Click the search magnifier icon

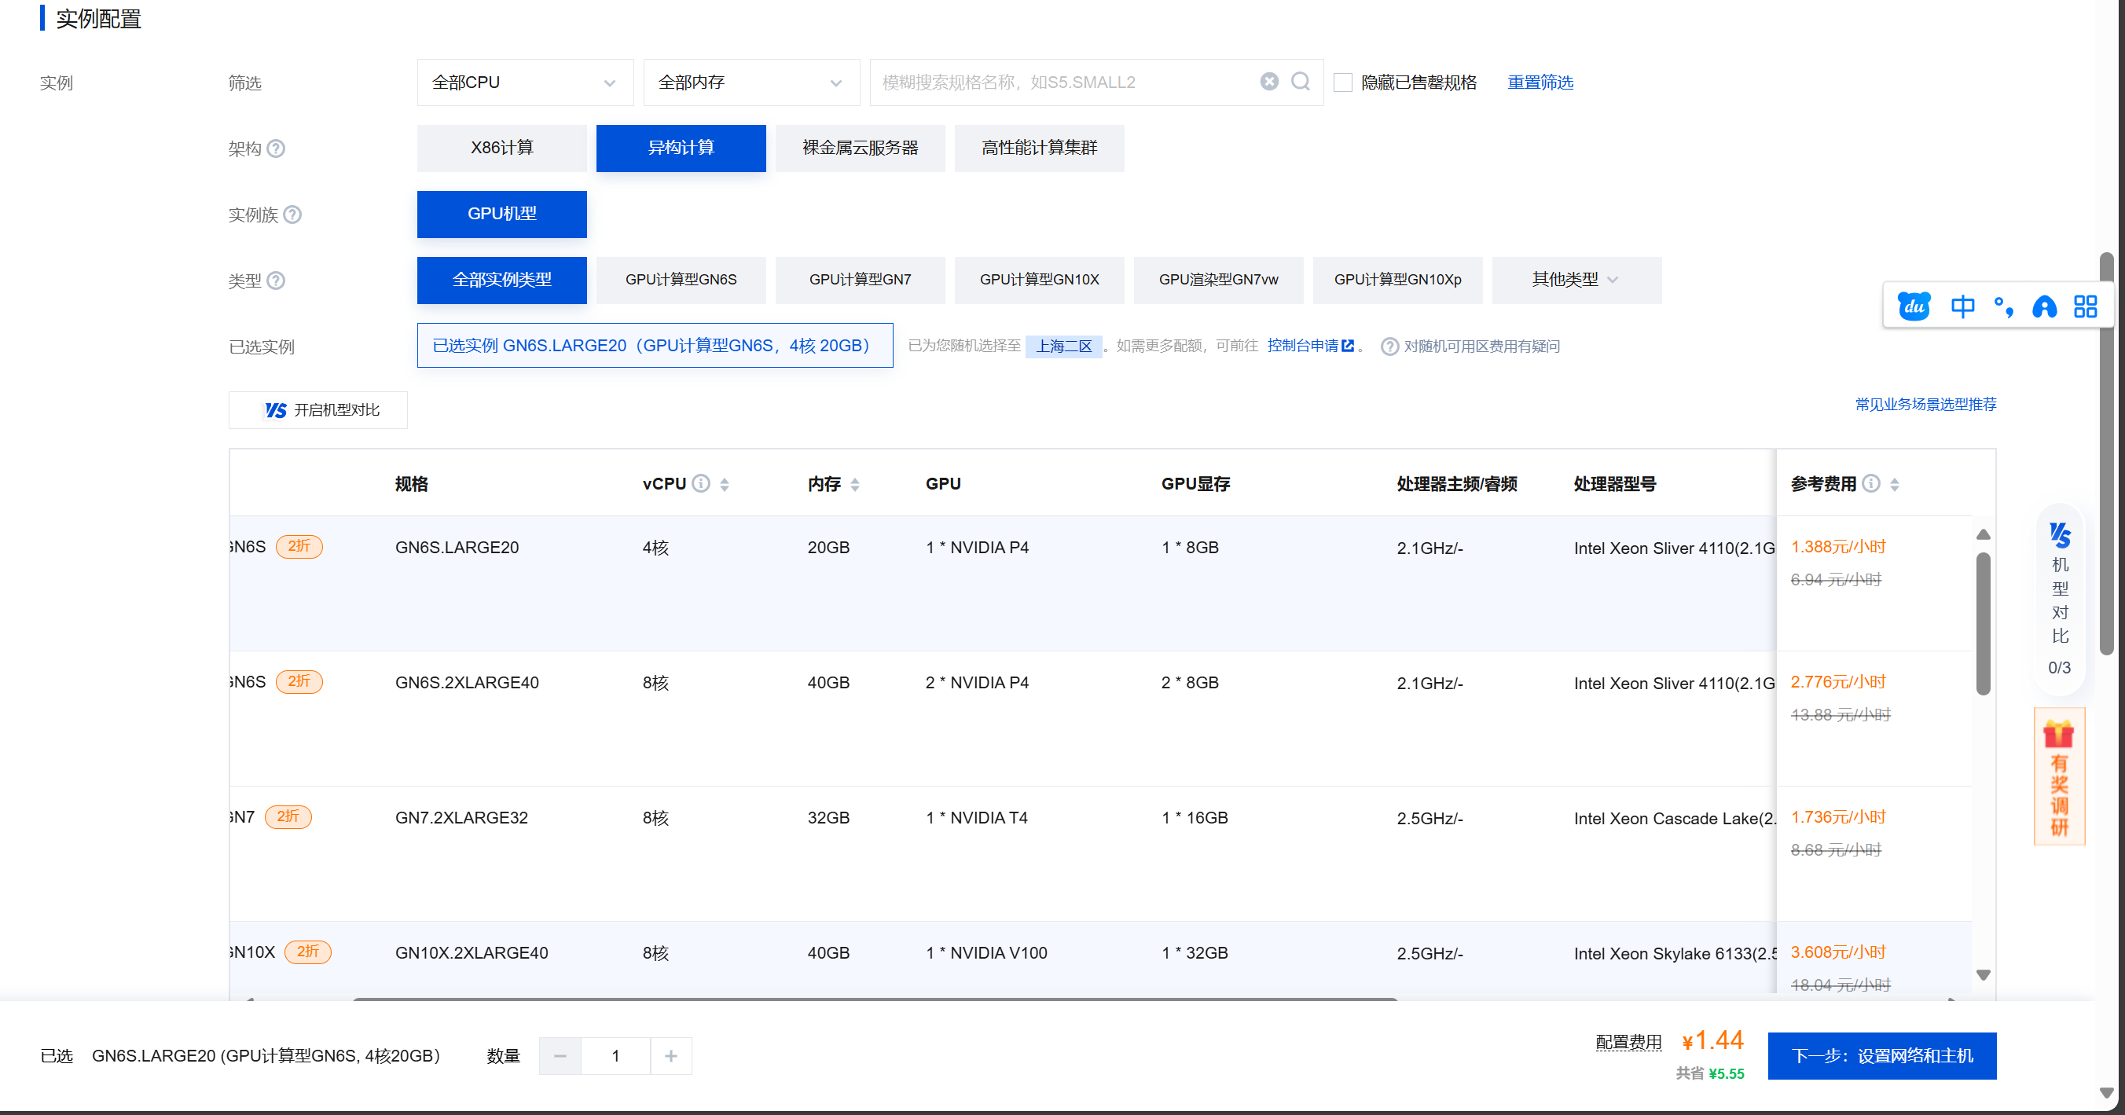pos(1300,82)
